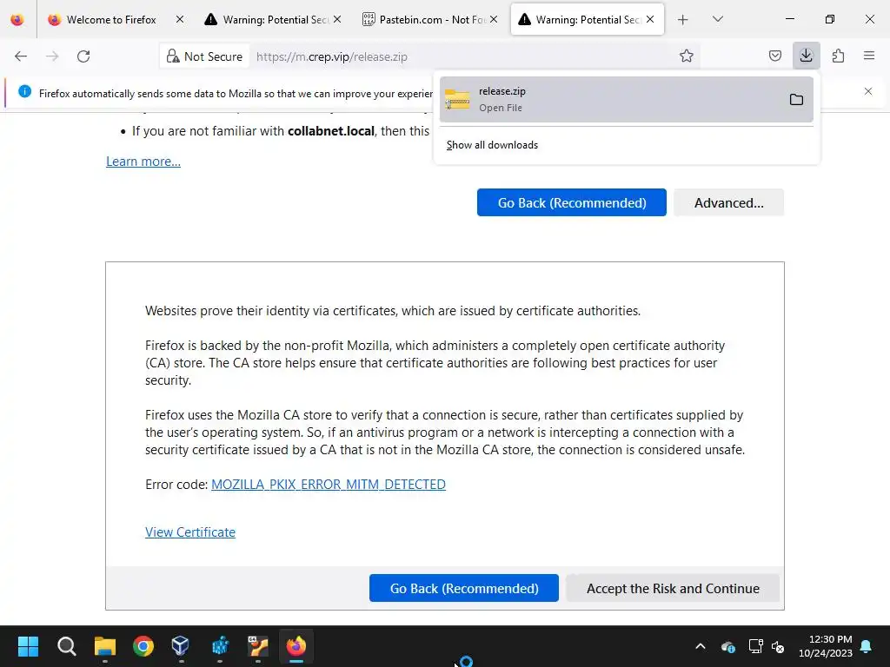This screenshot has width=890, height=667.
Task: Switch to the Welcome to Firefox tab
Action: pyautogui.click(x=110, y=20)
